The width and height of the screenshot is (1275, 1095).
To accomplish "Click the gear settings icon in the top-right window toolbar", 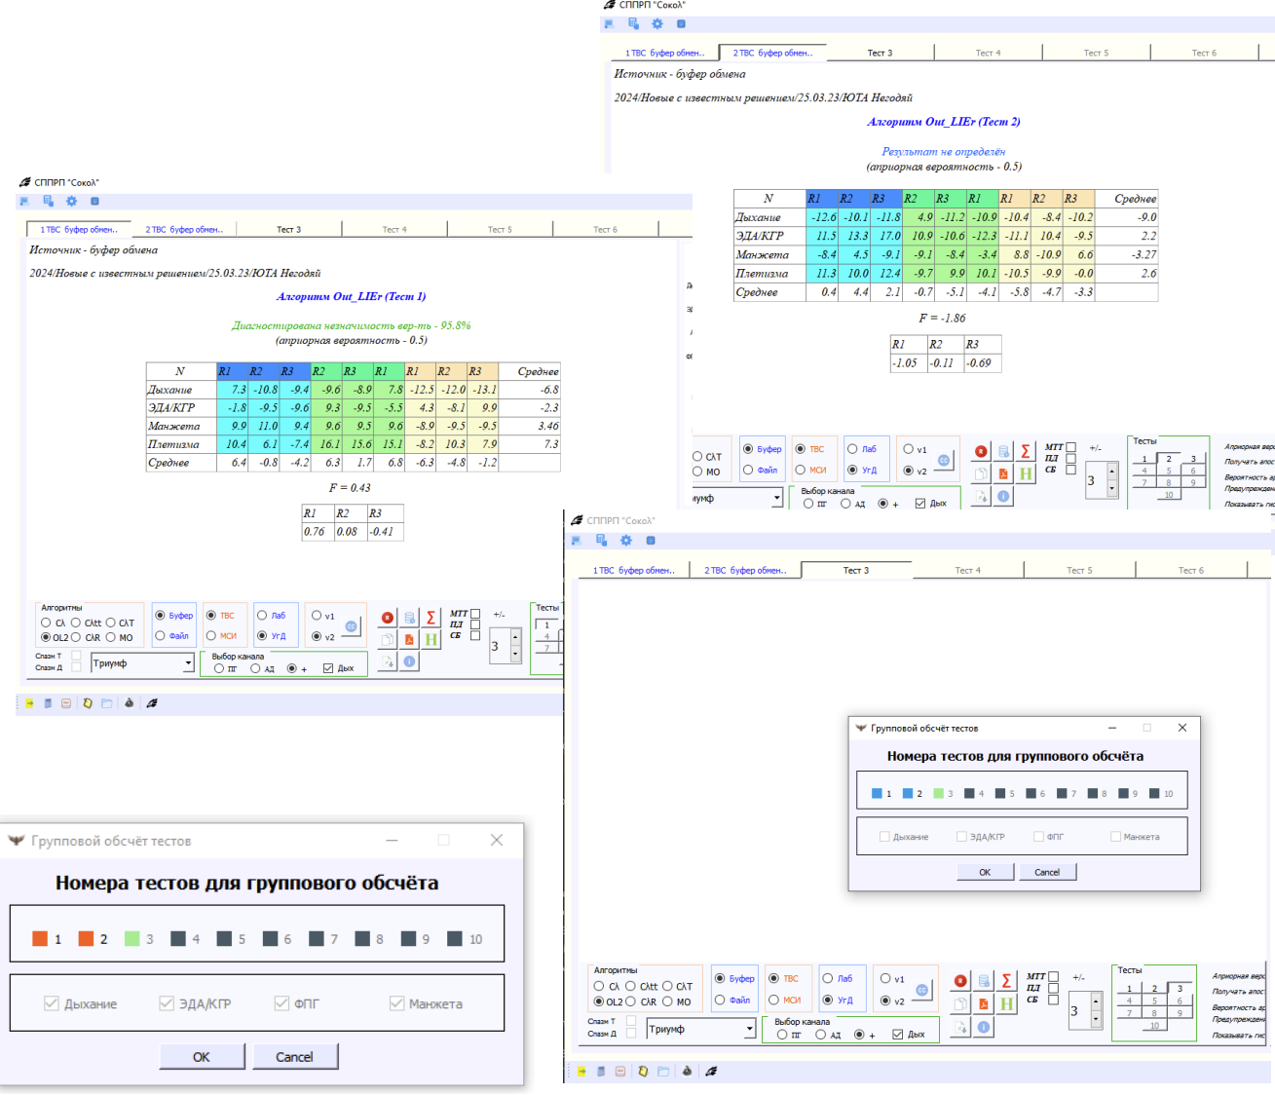I will [656, 23].
